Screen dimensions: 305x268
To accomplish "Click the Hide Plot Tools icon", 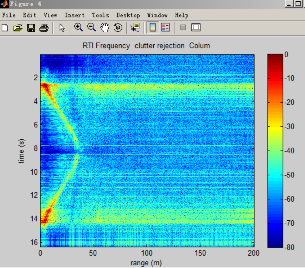I will coord(183,27).
